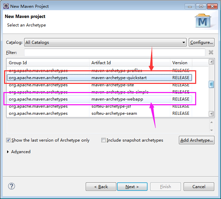Click the archetype list scrollbar thumb
This screenshot has height=199, width=221.
point(211,84)
